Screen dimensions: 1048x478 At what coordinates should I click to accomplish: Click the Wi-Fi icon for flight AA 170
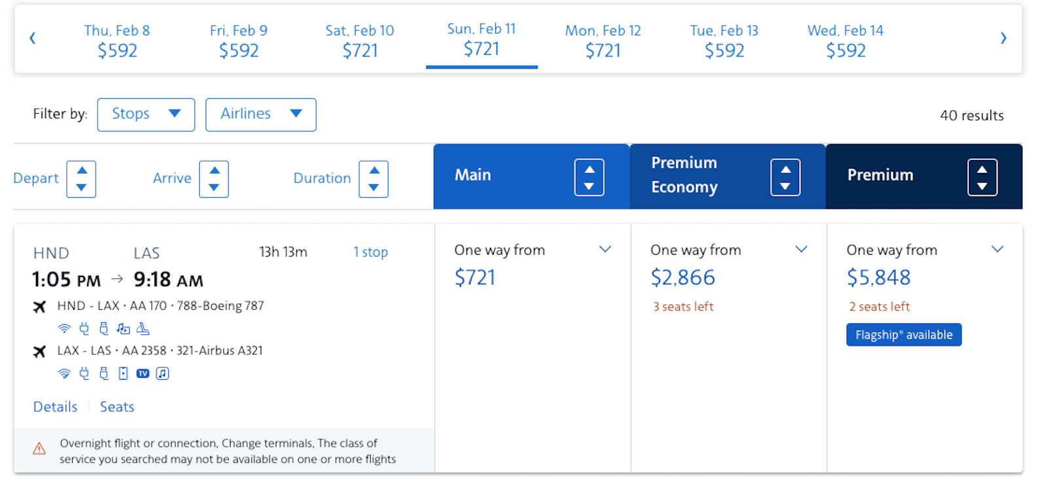[x=64, y=329]
